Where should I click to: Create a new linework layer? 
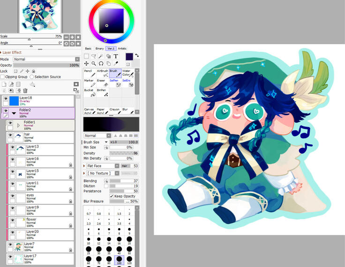[x=11, y=84]
